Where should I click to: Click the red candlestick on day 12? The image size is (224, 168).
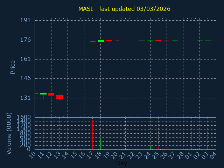51,94
